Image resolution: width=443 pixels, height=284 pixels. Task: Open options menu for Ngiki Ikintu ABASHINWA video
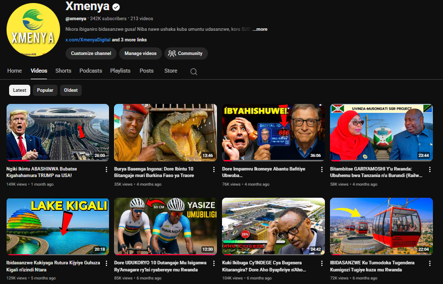106,169
